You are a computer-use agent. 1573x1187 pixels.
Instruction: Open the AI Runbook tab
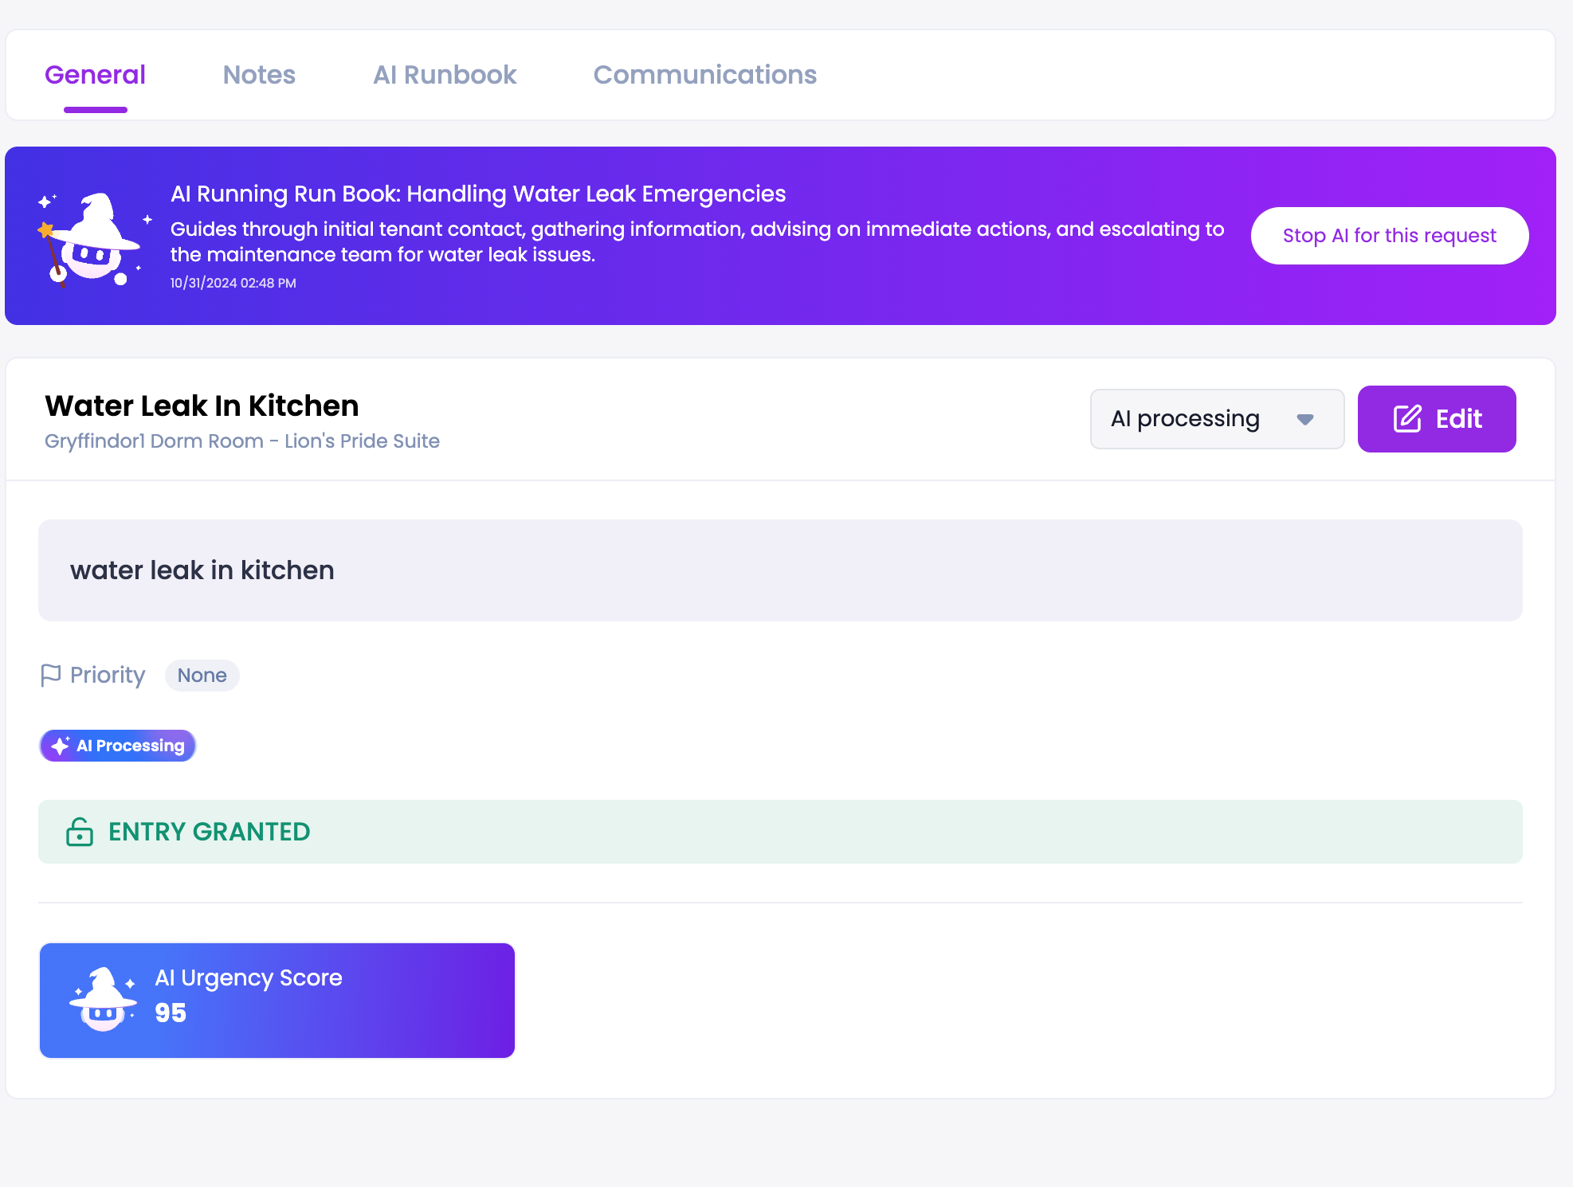coord(445,75)
